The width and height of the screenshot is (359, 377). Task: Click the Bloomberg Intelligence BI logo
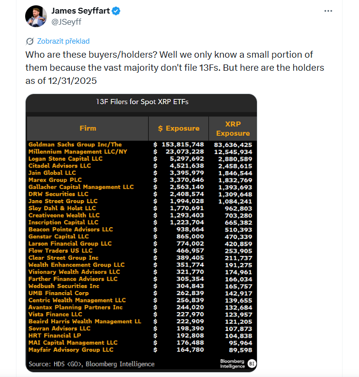pos(252,363)
